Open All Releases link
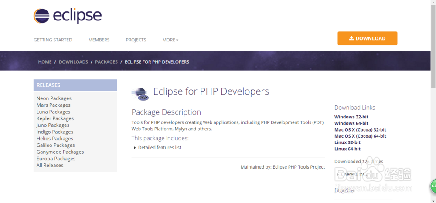Image resolution: width=436 pixels, height=203 pixels. [50, 165]
